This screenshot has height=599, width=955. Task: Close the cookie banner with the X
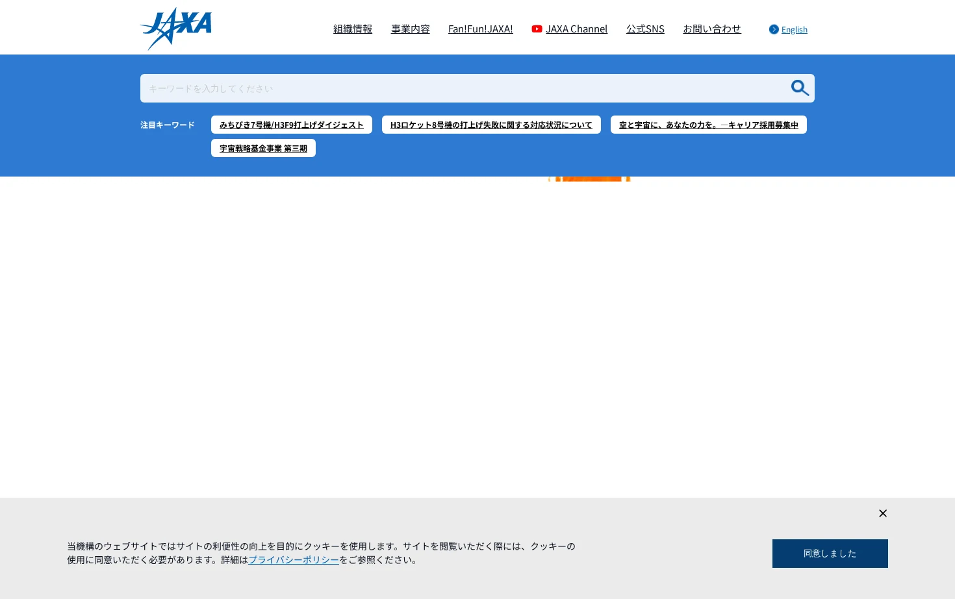(x=883, y=513)
